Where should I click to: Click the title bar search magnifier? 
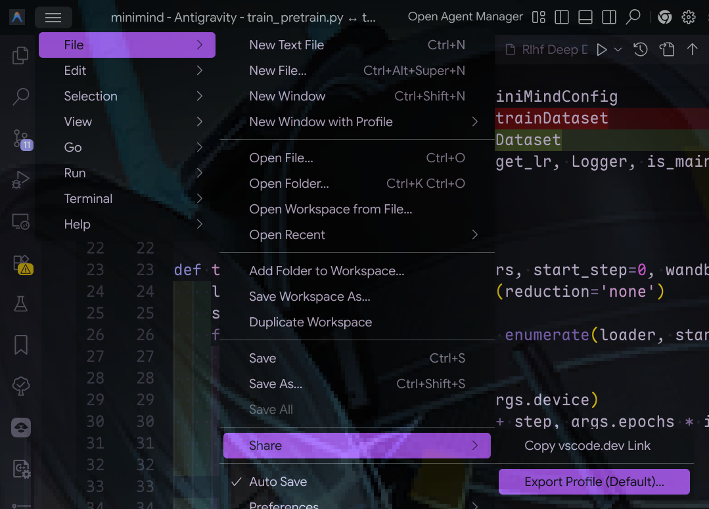point(633,17)
